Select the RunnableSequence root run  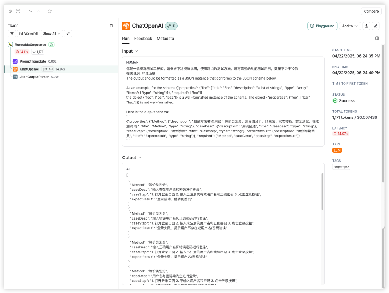coord(30,45)
